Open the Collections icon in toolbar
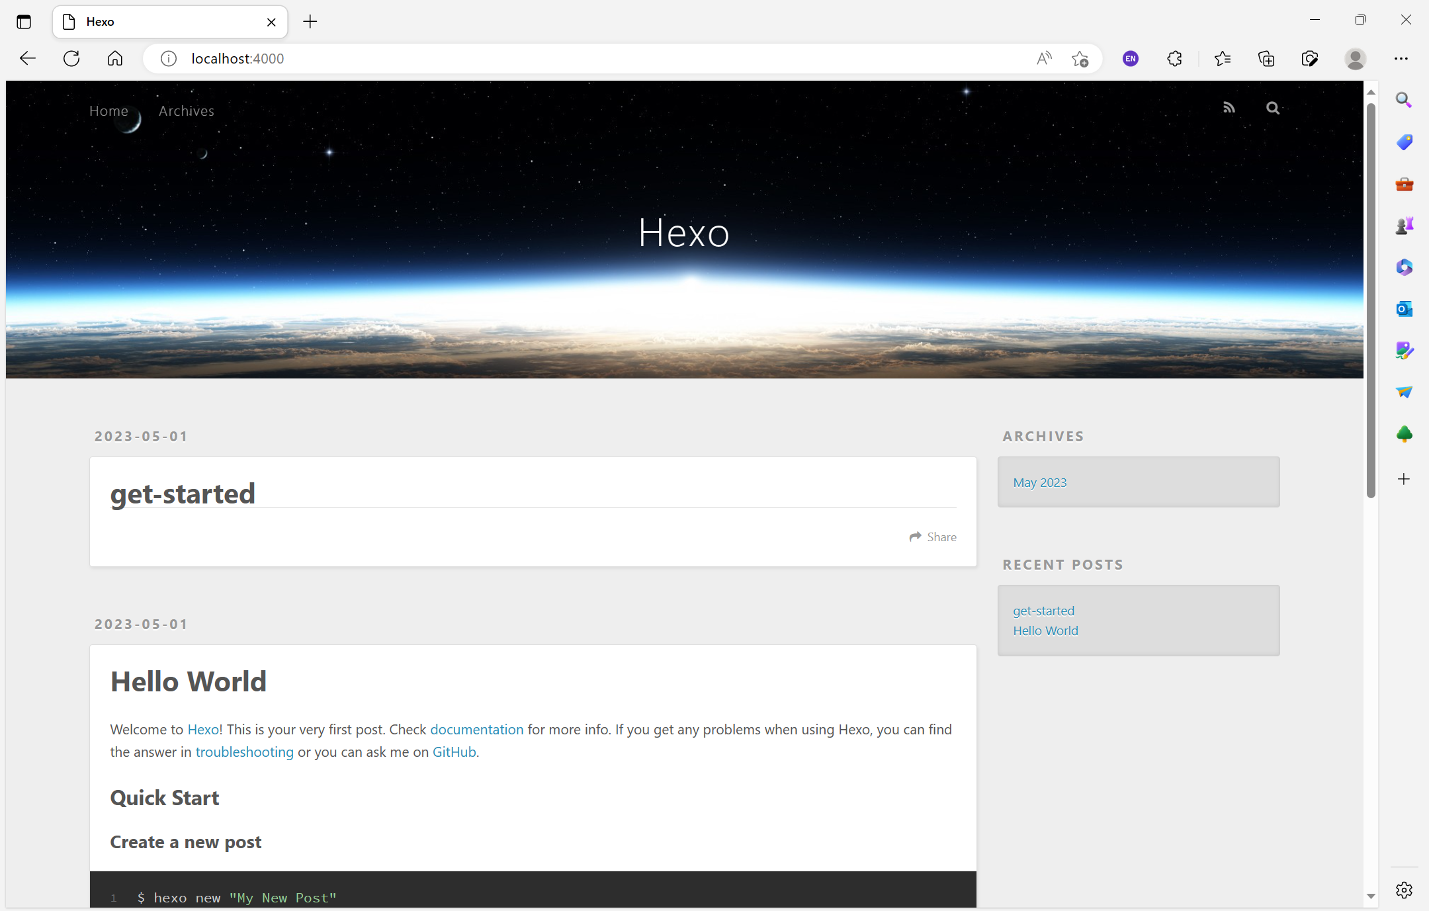 (1266, 59)
